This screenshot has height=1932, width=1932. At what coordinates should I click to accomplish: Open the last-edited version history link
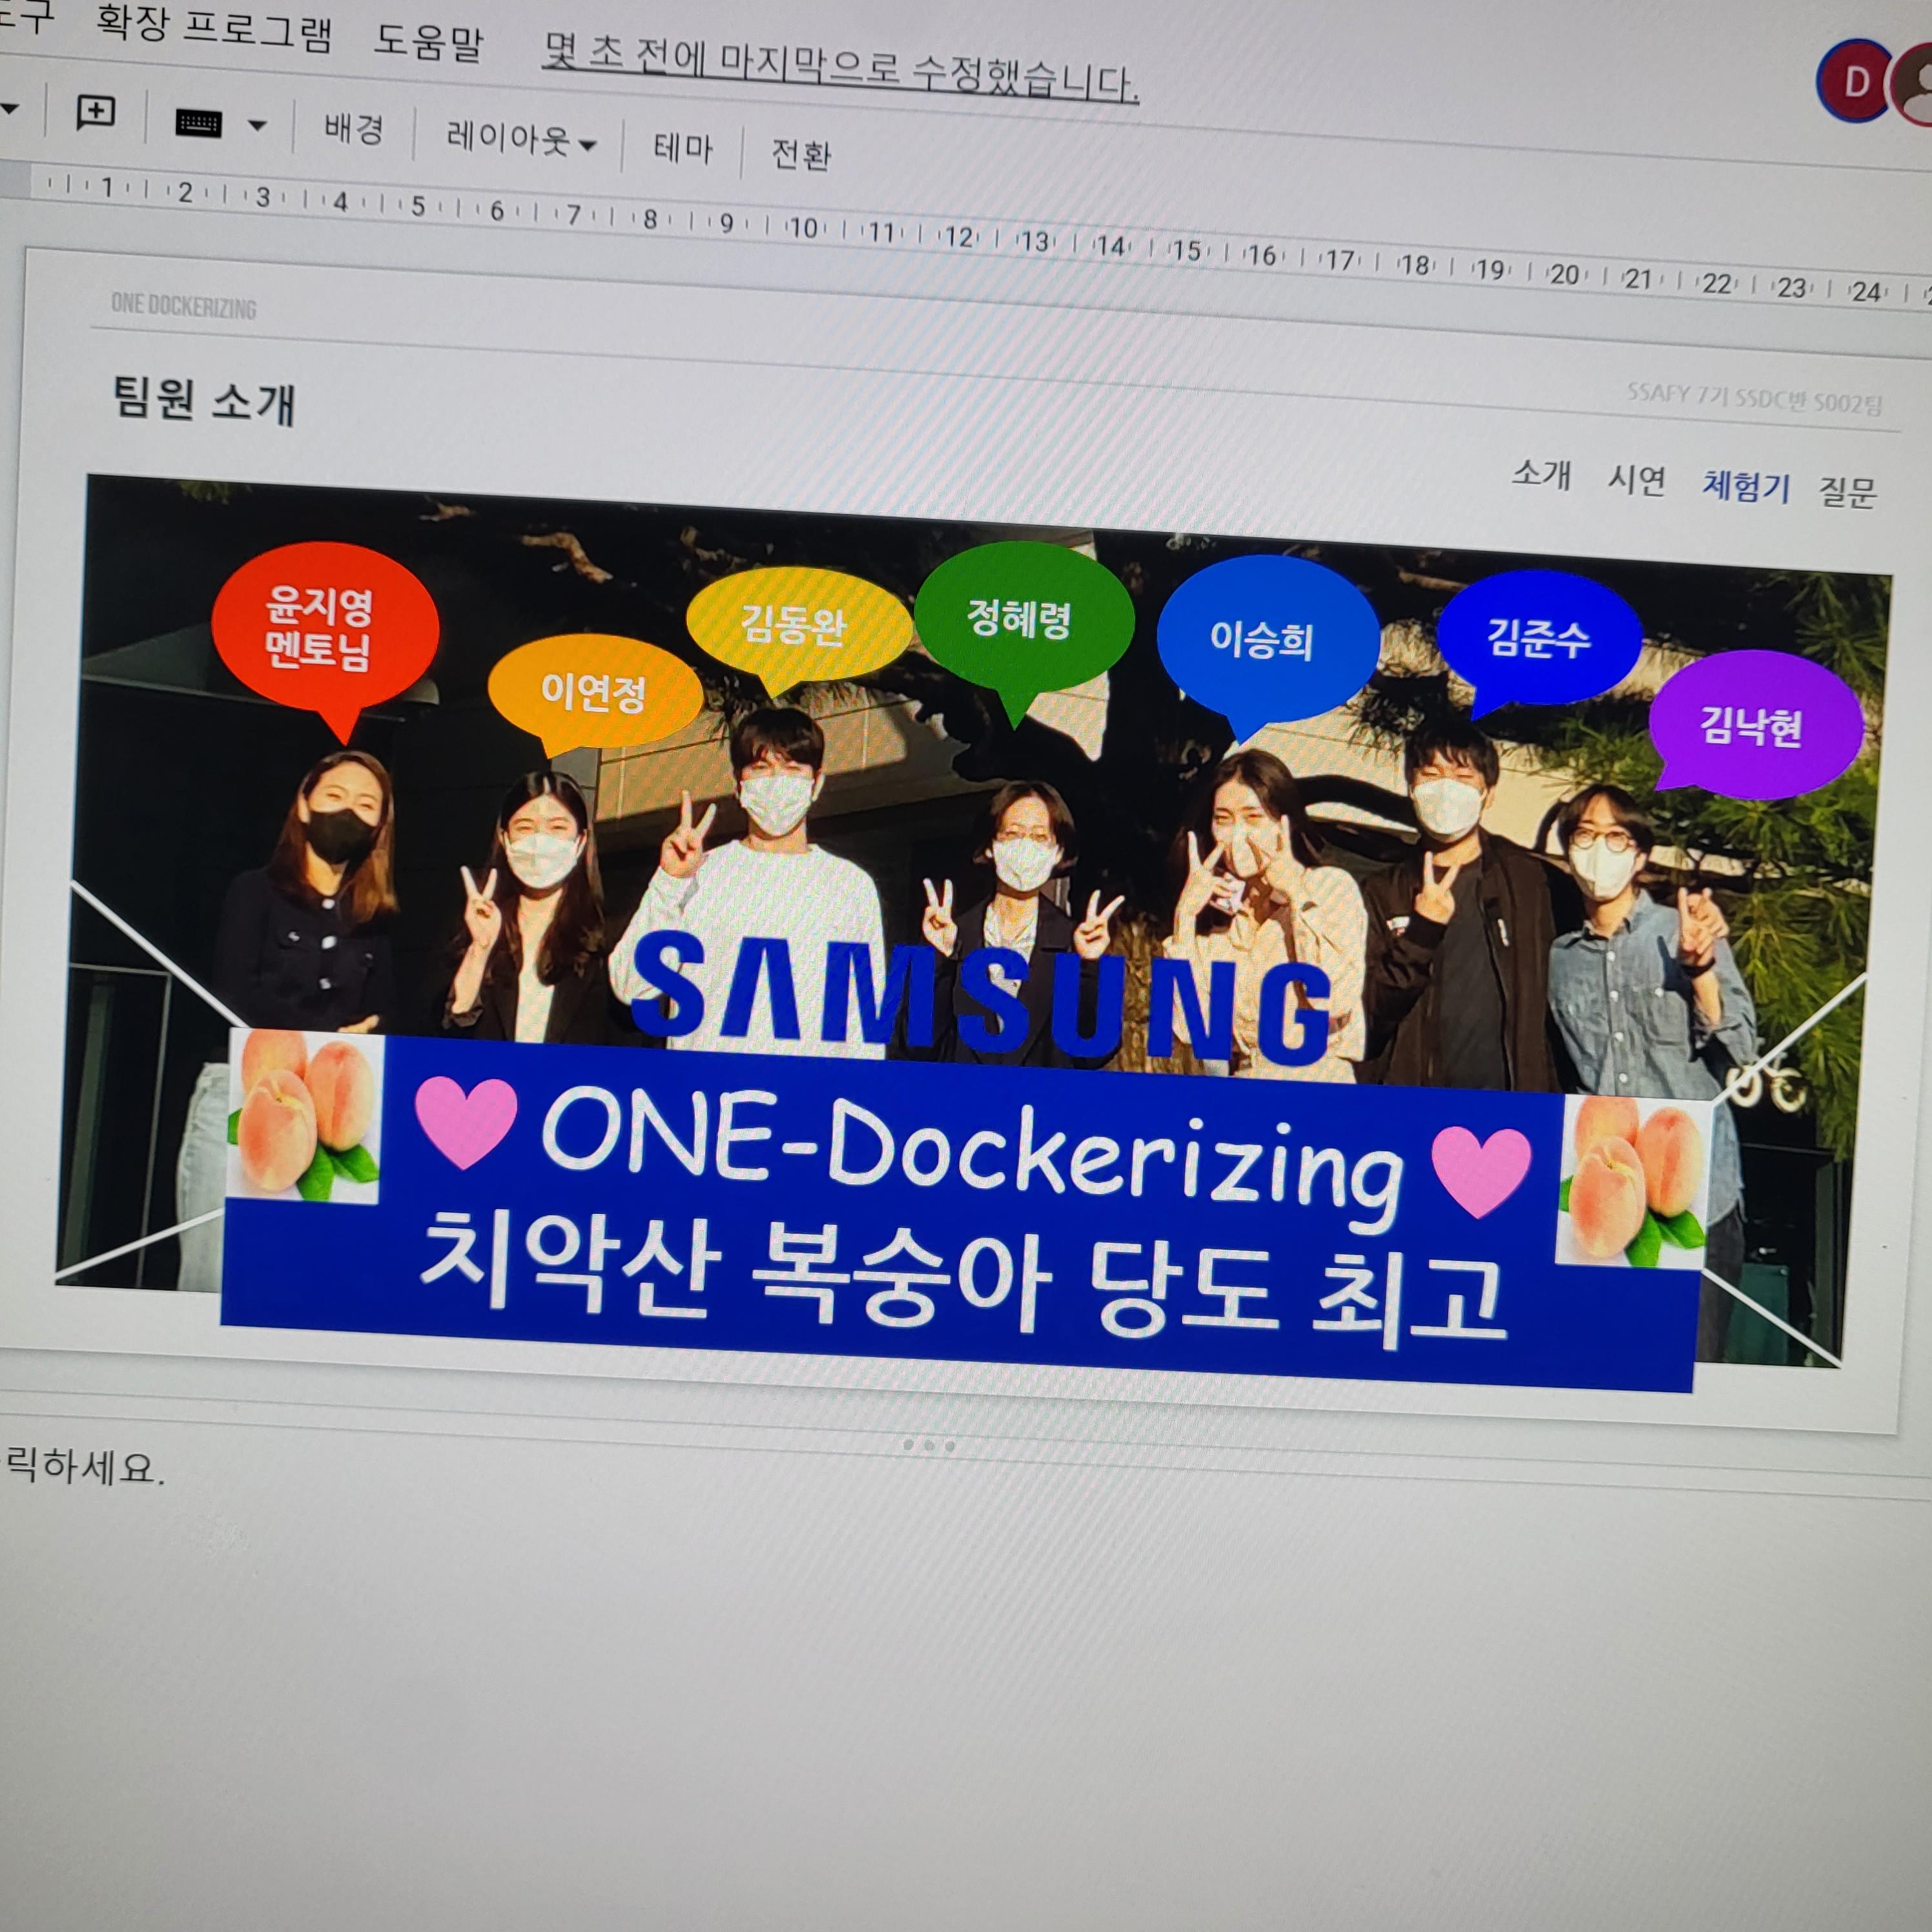point(839,67)
